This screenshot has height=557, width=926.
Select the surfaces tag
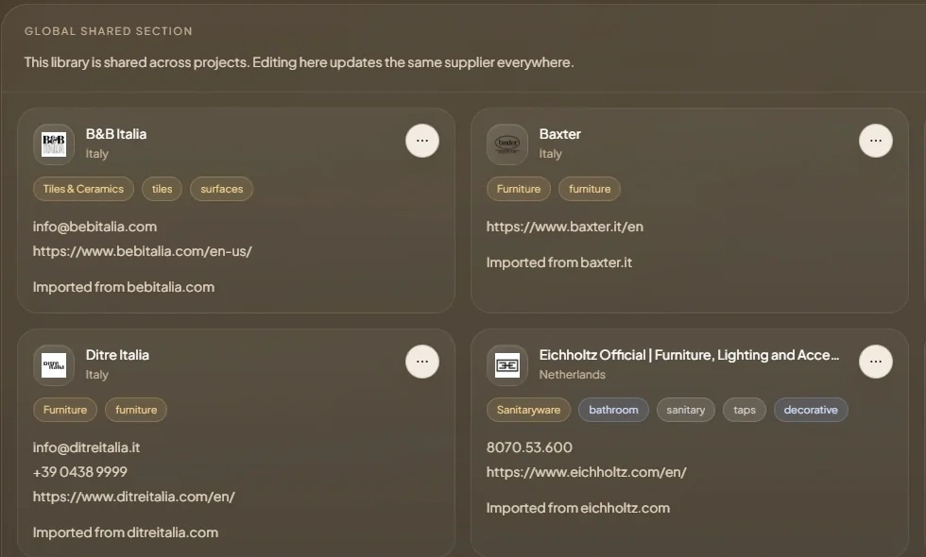click(x=221, y=189)
